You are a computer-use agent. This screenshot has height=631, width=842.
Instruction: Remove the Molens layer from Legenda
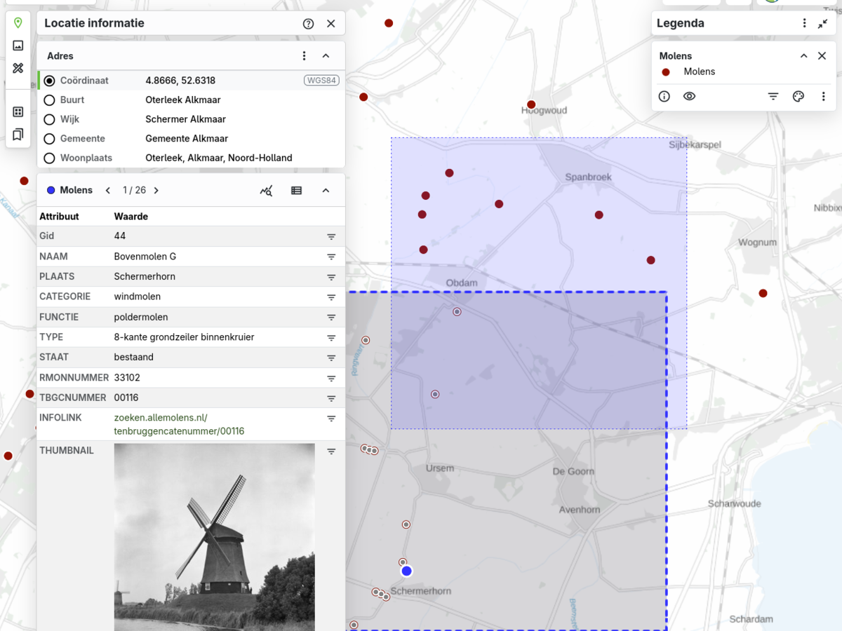pos(822,56)
